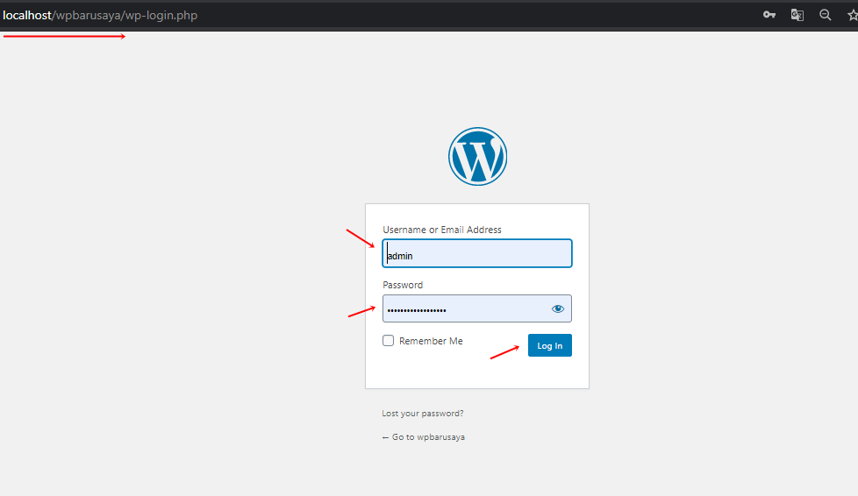Screen dimensions: 858x496
Task: Click the Remember Me label text
Action: click(x=431, y=341)
